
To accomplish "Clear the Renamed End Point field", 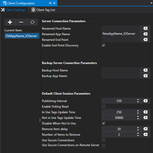I will click(145, 40).
